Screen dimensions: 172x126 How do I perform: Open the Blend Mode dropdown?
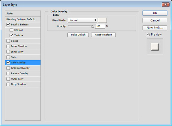pos(83,20)
